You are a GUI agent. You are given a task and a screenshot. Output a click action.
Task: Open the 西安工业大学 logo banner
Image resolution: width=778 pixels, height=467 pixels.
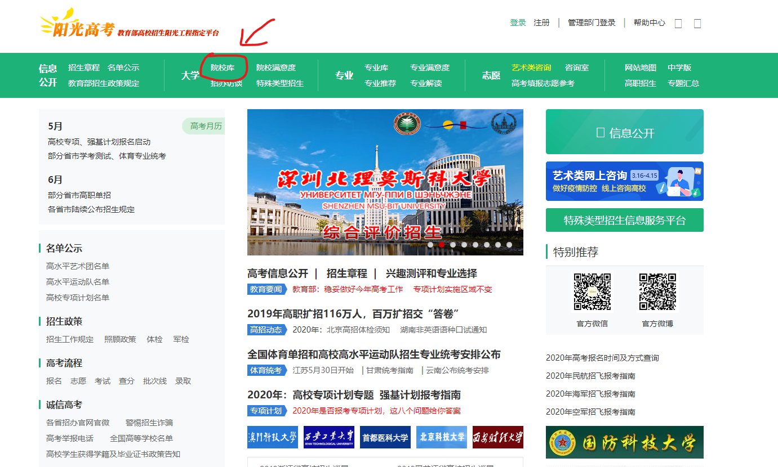(x=329, y=437)
